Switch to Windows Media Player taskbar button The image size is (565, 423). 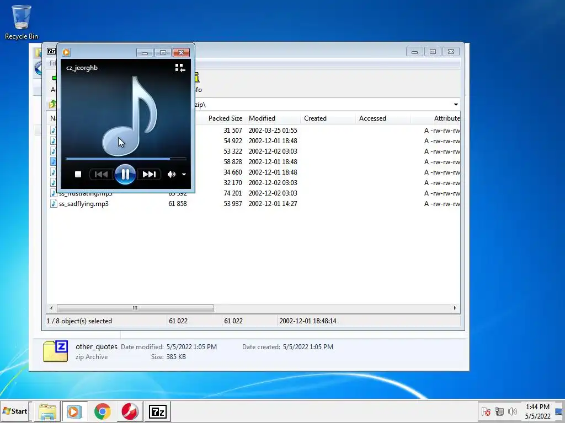click(x=74, y=411)
